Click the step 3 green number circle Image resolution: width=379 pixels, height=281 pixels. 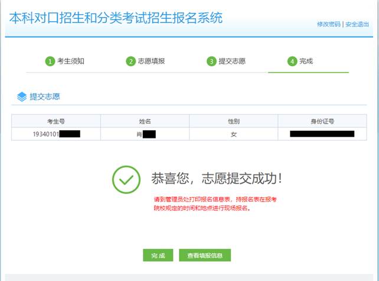pyautogui.click(x=211, y=61)
